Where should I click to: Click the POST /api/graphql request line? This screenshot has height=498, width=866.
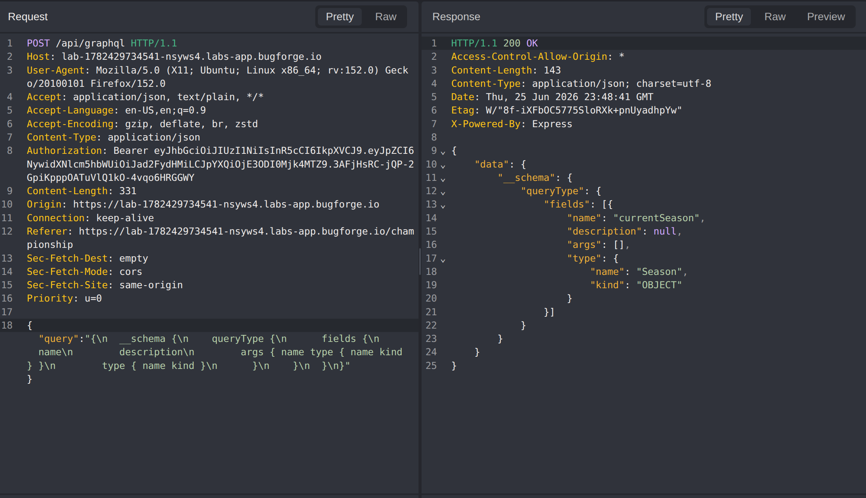tap(102, 43)
